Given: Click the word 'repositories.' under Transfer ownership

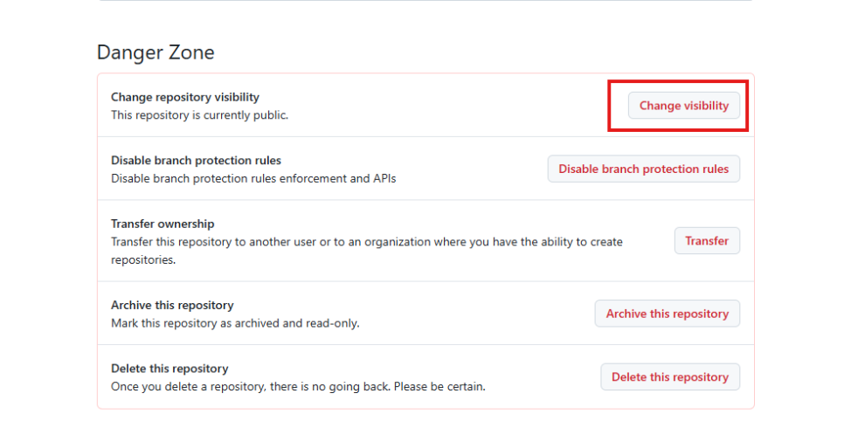Looking at the screenshot, I should (143, 260).
